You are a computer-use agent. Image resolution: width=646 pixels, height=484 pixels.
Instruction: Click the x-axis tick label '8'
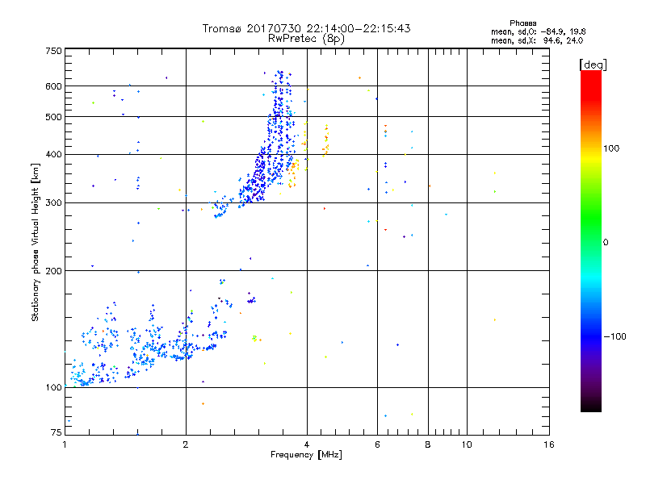click(428, 444)
